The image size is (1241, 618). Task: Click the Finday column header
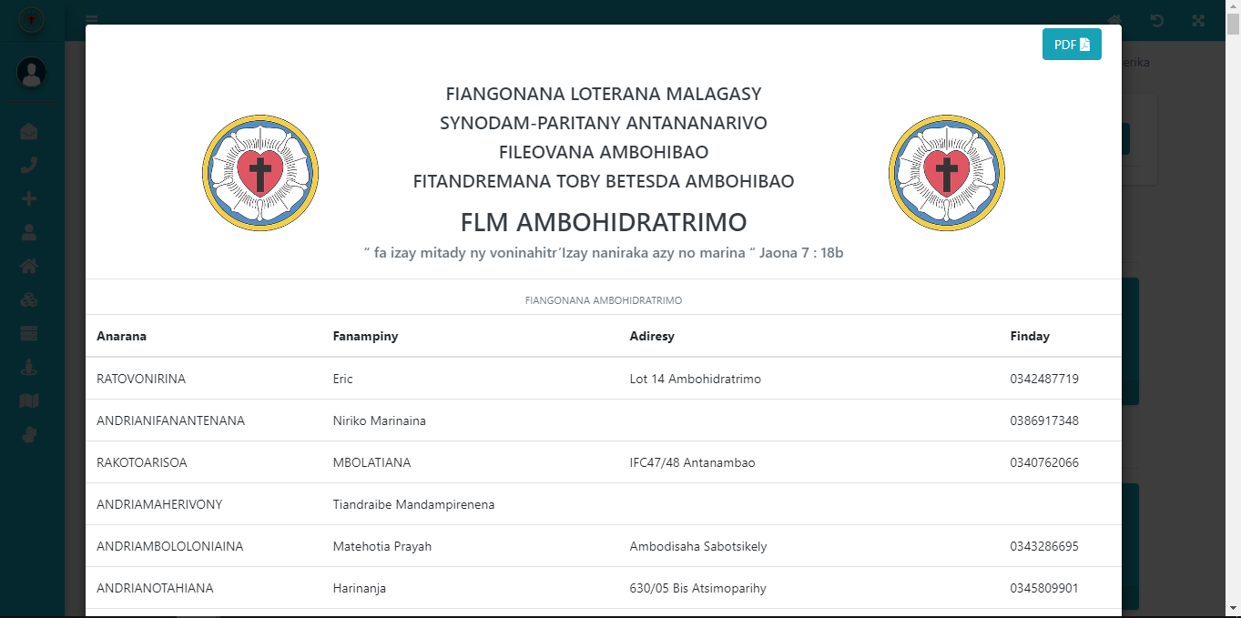1030,336
